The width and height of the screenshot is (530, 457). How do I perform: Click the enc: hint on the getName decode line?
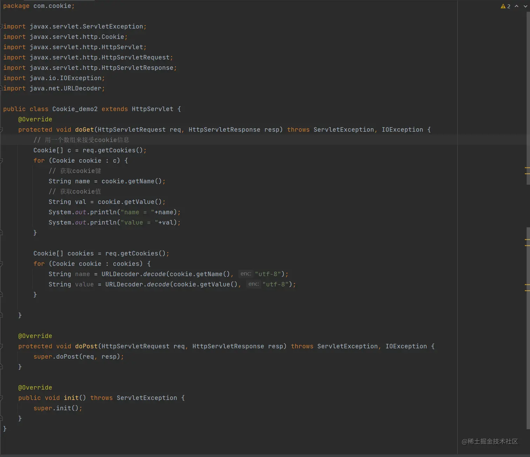[x=246, y=274]
